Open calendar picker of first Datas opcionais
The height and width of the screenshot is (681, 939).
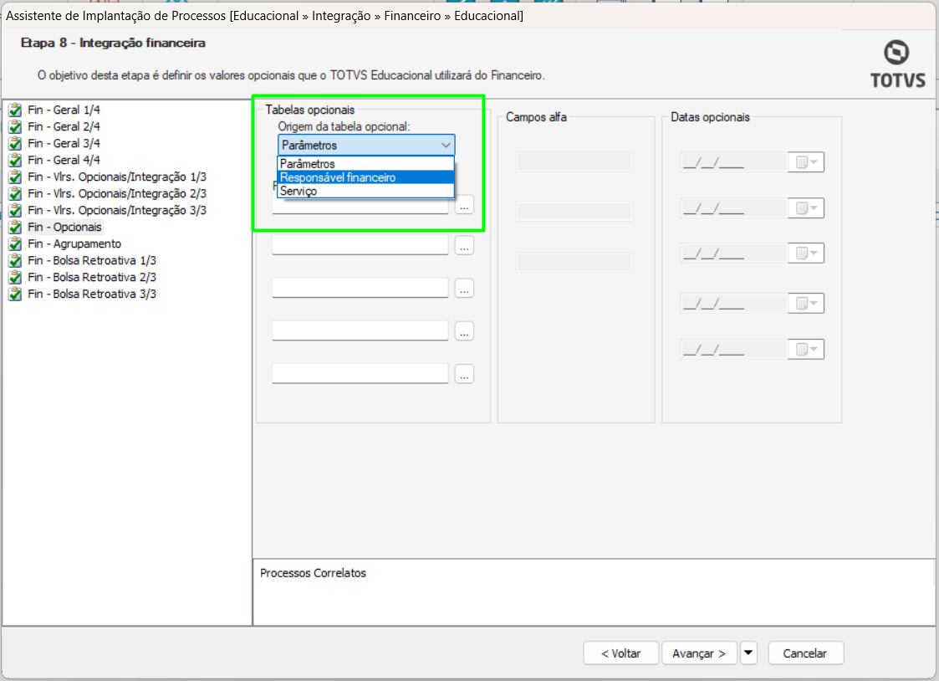tap(806, 161)
